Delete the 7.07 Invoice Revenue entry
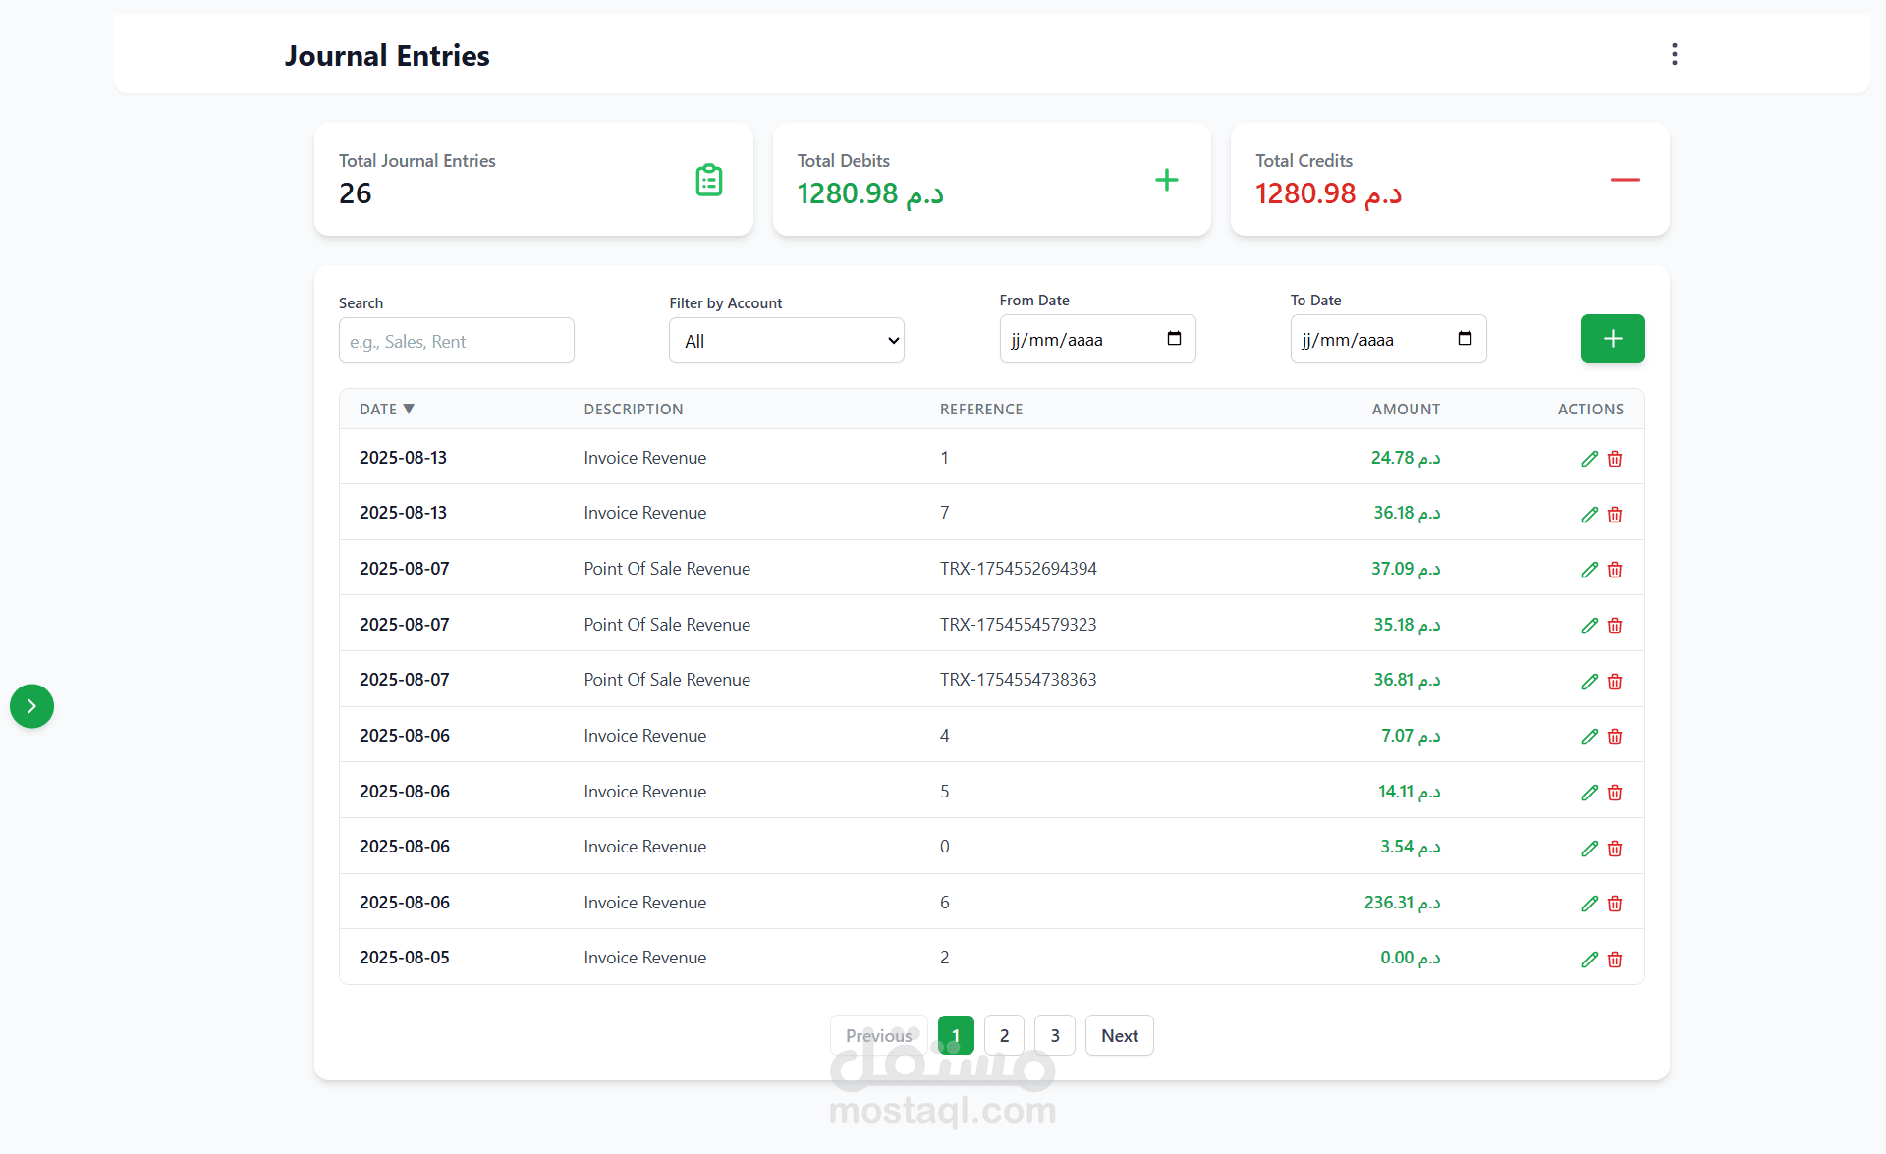Viewport: 1886px width, 1154px height. click(1615, 737)
